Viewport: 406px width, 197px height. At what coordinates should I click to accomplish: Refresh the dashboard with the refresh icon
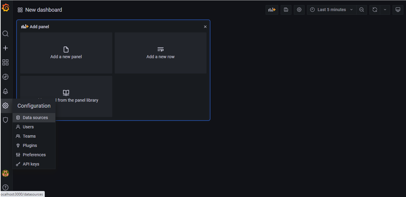pos(375,10)
